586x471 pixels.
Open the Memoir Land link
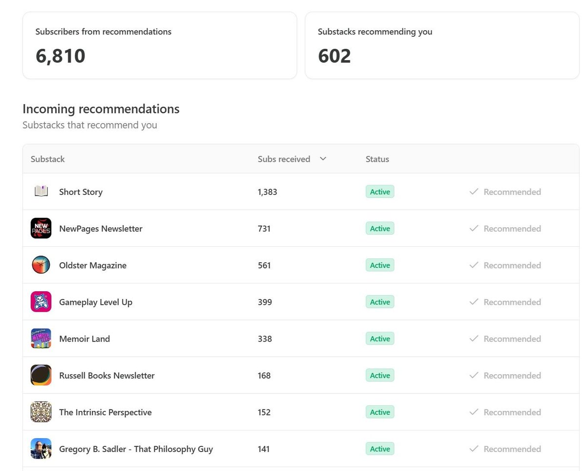coord(84,339)
